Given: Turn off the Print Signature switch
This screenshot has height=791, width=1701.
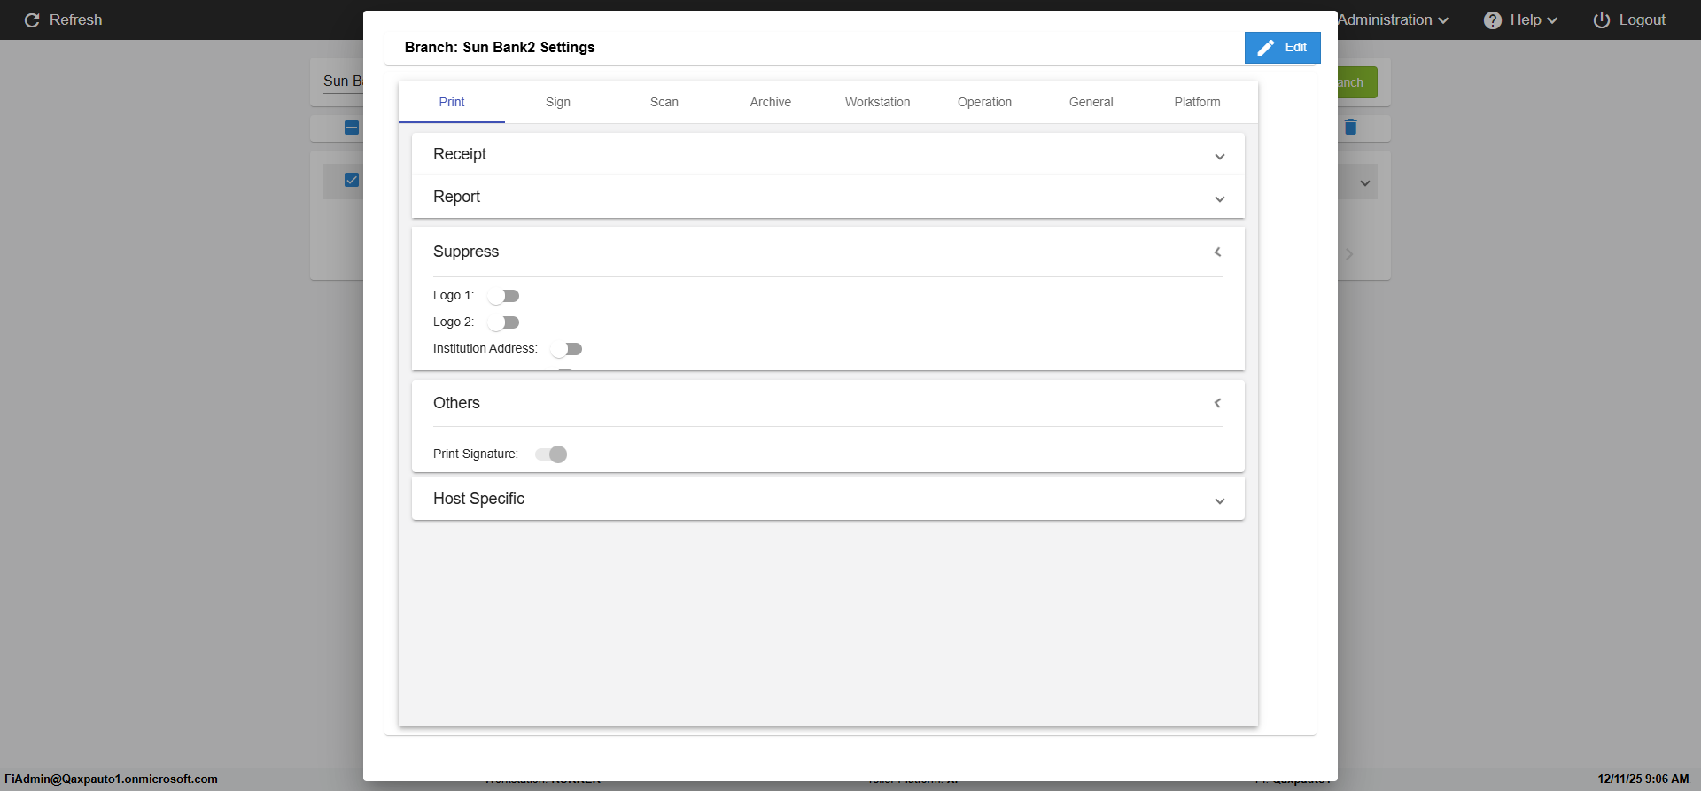Looking at the screenshot, I should pos(551,454).
